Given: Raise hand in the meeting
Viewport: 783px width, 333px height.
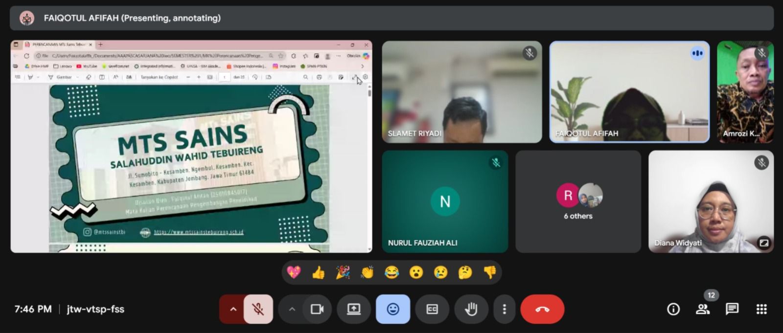Looking at the screenshot, I should (471, 309).
